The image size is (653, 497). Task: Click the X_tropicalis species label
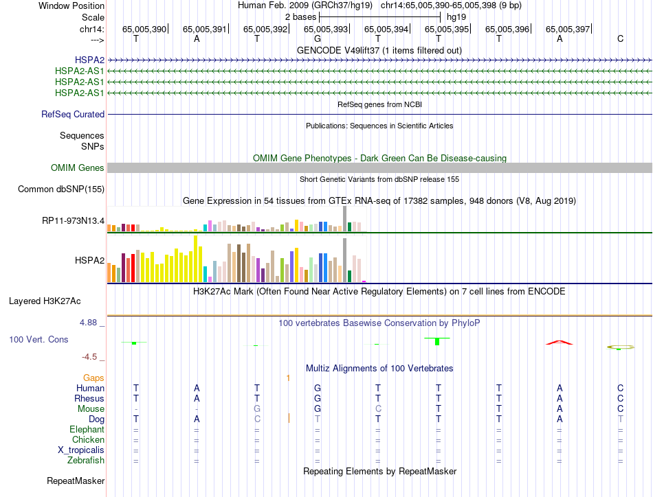point(81,450)
